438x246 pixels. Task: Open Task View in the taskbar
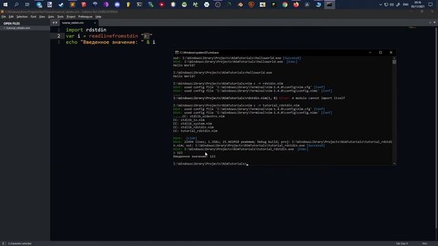pos(27,5)
